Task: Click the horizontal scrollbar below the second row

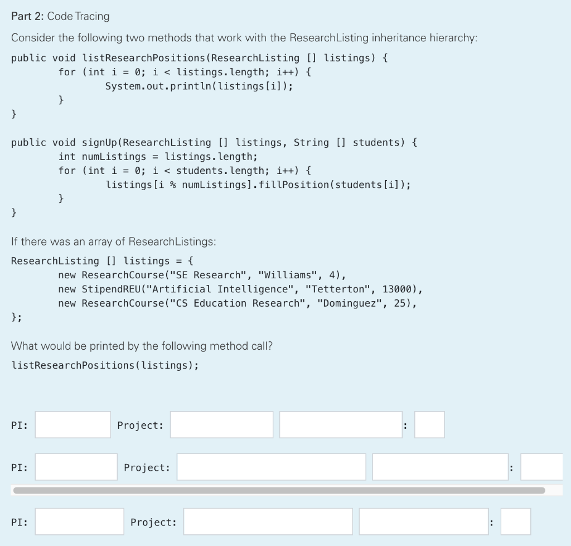Action: coord(279,490)
